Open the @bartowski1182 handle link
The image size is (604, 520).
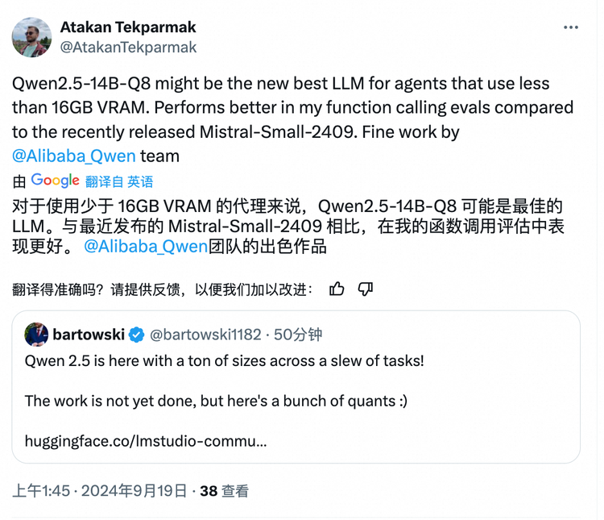click(205, 334)
